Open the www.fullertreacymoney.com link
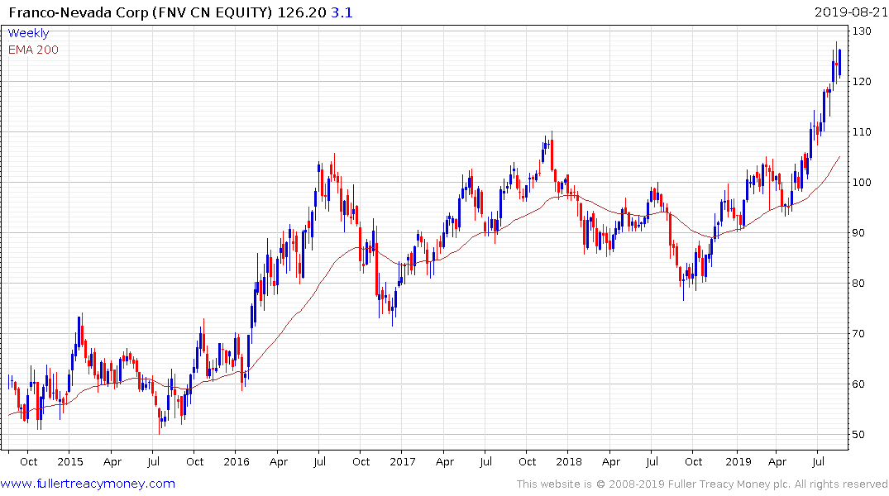Image resolution: width=889 pixels, height=496 pixels. click(88, 484)
